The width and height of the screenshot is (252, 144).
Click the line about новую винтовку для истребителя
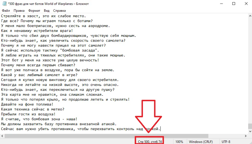(60, 80)
